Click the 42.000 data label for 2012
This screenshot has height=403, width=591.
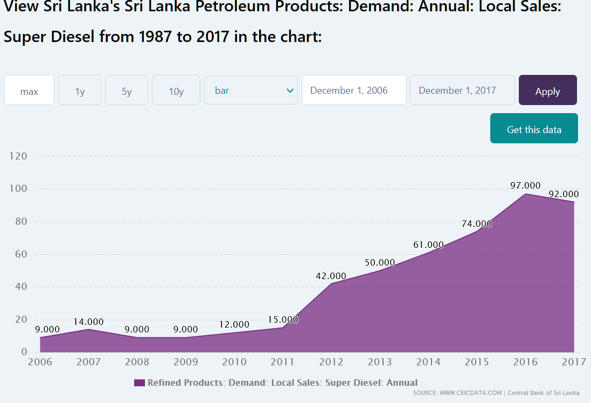331,276
